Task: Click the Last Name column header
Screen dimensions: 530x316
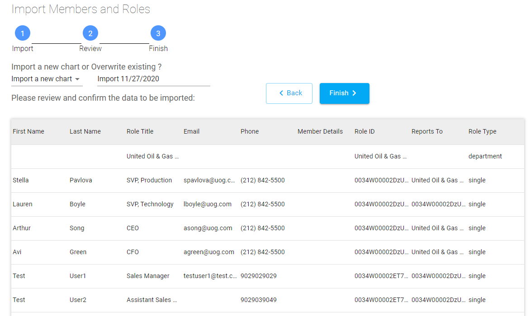Action: [85, 131]
